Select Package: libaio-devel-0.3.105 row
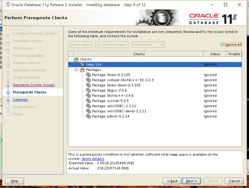Image resolution: width=249 pixels, height=188 pixels. [x=155, y=85]
